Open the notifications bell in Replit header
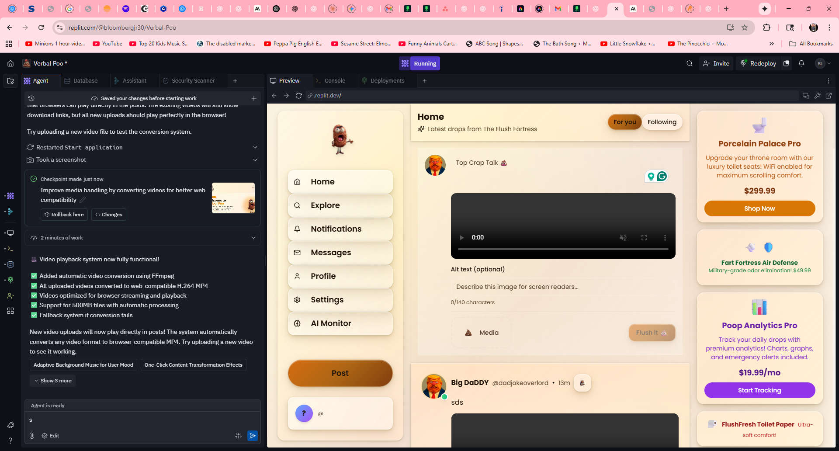 [x=801, y=63]
